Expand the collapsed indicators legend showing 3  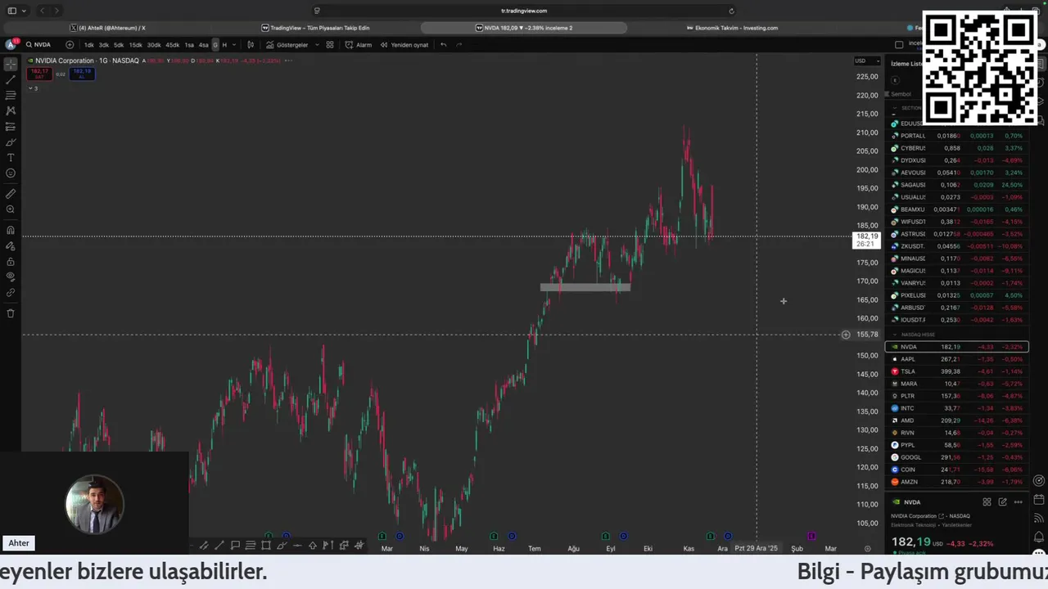[33, 88]
